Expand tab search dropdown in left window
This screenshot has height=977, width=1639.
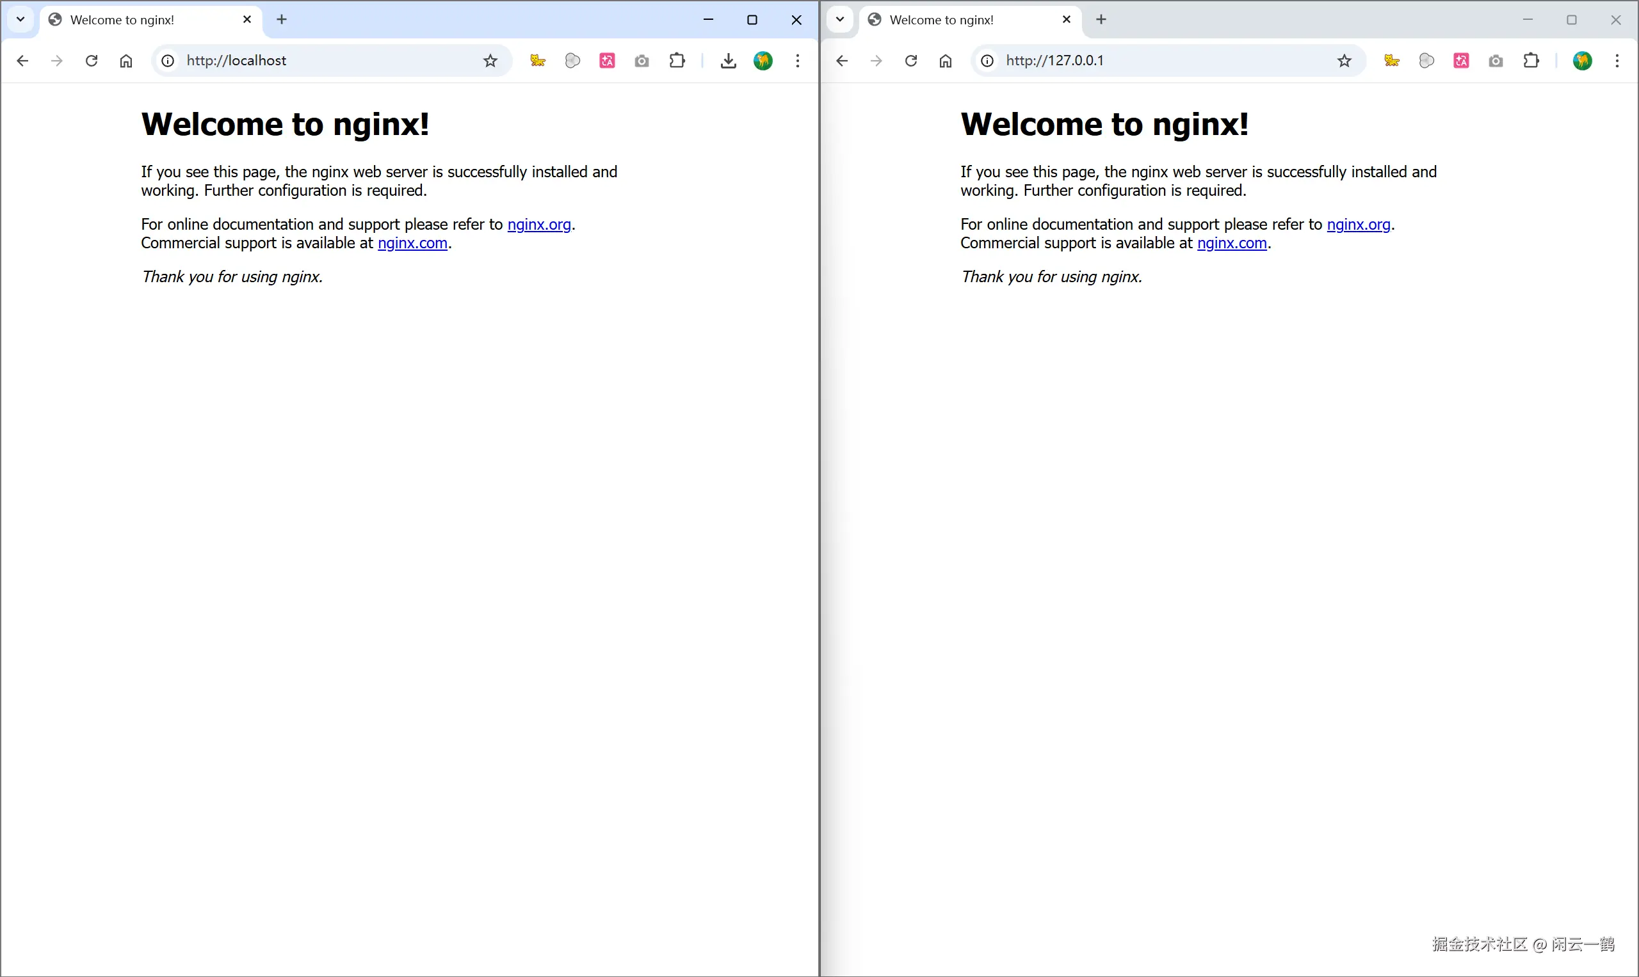point(20,19)
